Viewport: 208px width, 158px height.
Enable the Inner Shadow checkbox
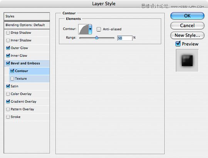[x=8, y=40]
